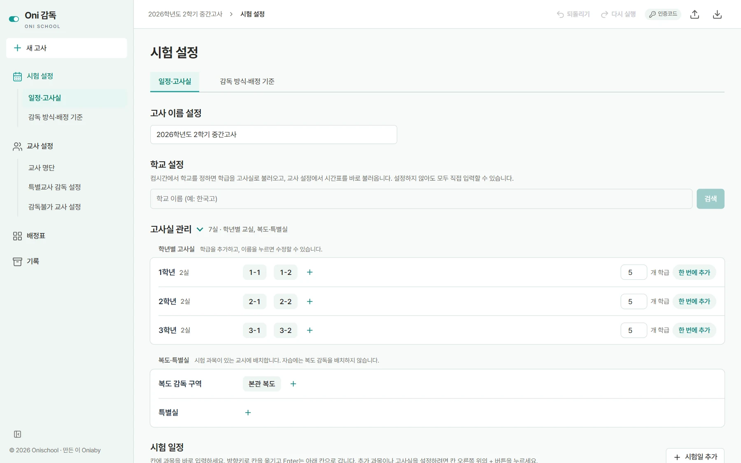
Task: Add a classroom to 2학년 with plus icon
Action: pyautogui.click(x=310, y=301)
